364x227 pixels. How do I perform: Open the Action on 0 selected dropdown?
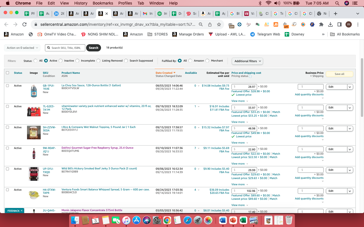pos(22,48)
